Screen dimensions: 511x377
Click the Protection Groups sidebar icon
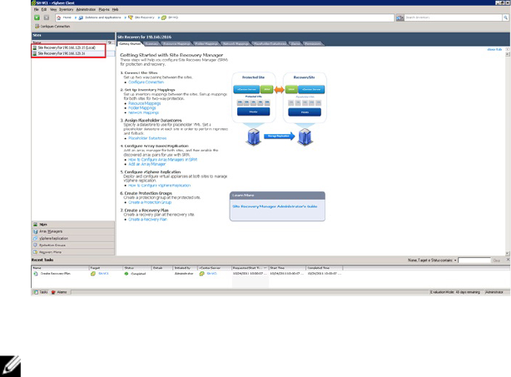tap(36, 245)
